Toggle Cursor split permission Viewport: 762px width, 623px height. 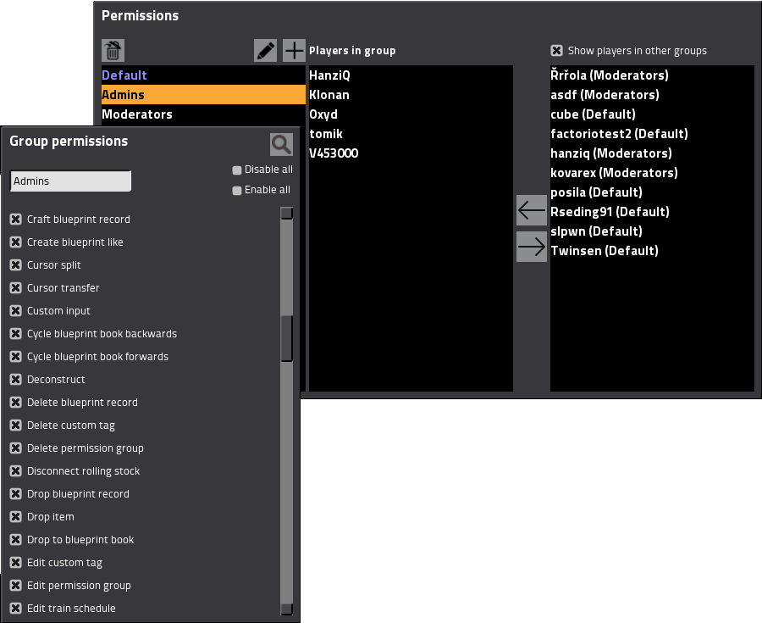15,265
